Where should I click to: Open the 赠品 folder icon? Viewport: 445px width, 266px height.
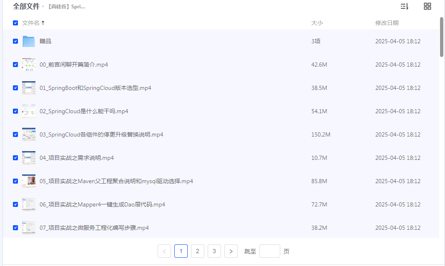click(x=28, y=41)
